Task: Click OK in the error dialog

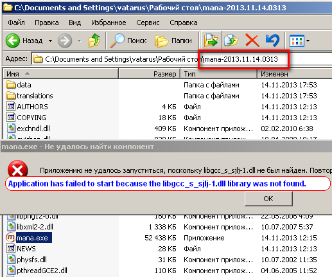Action: (268, 199)
